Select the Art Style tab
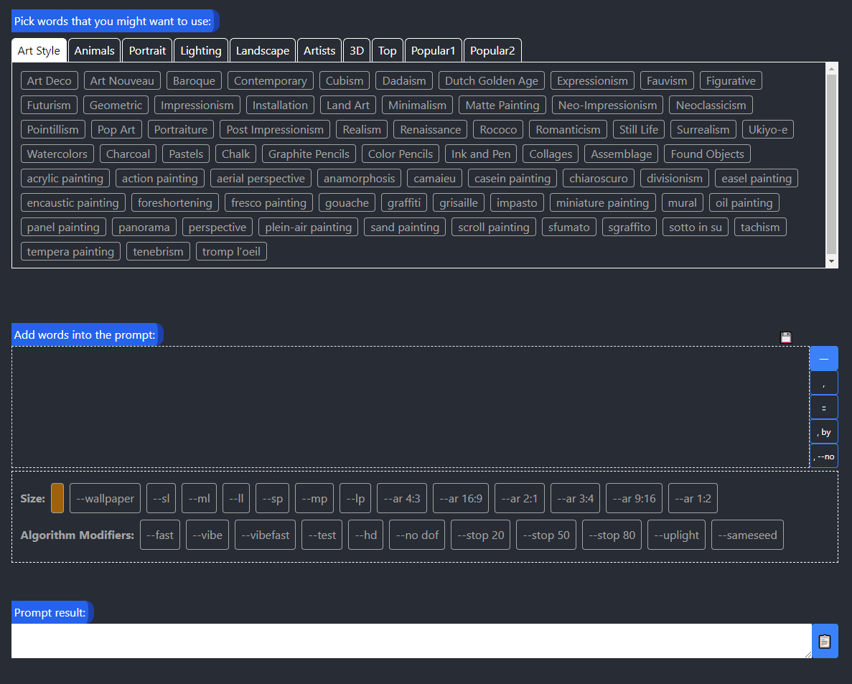The width and height of the screenshot is (852, 684). coord(39,50)
